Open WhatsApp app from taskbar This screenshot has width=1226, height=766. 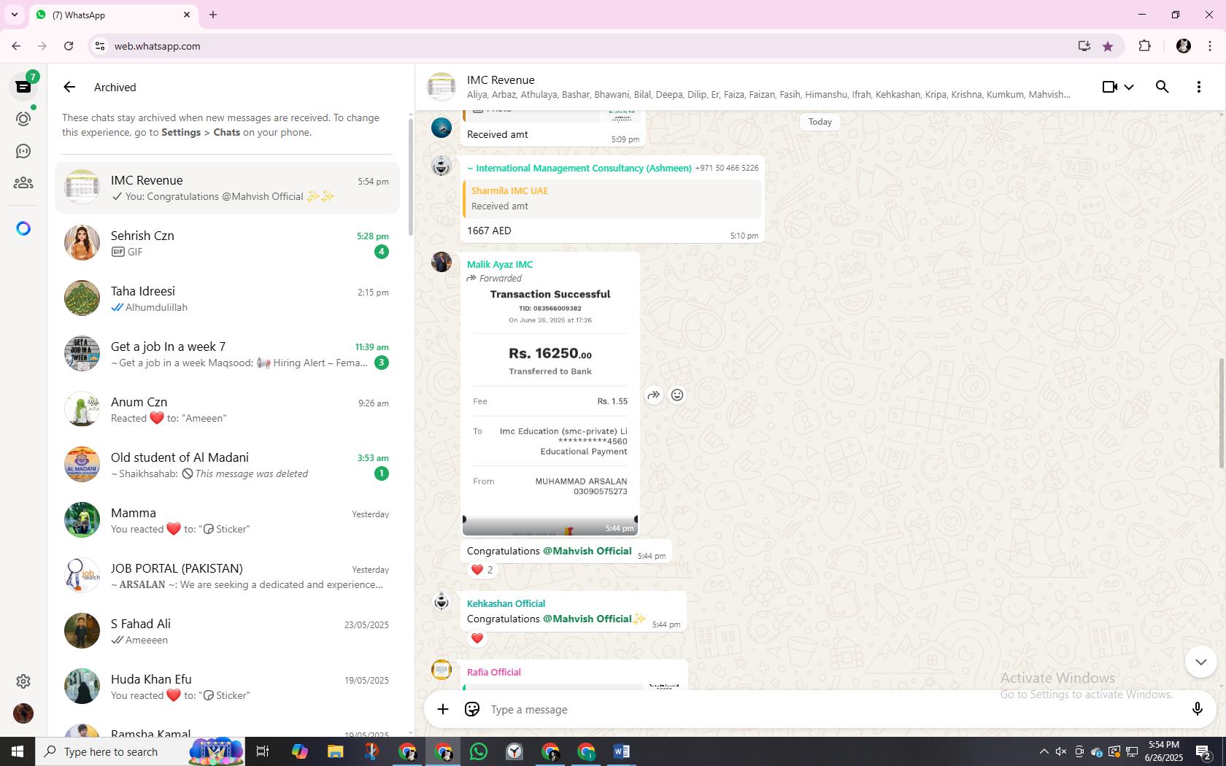pyautogui.click(x=479, y=751)
